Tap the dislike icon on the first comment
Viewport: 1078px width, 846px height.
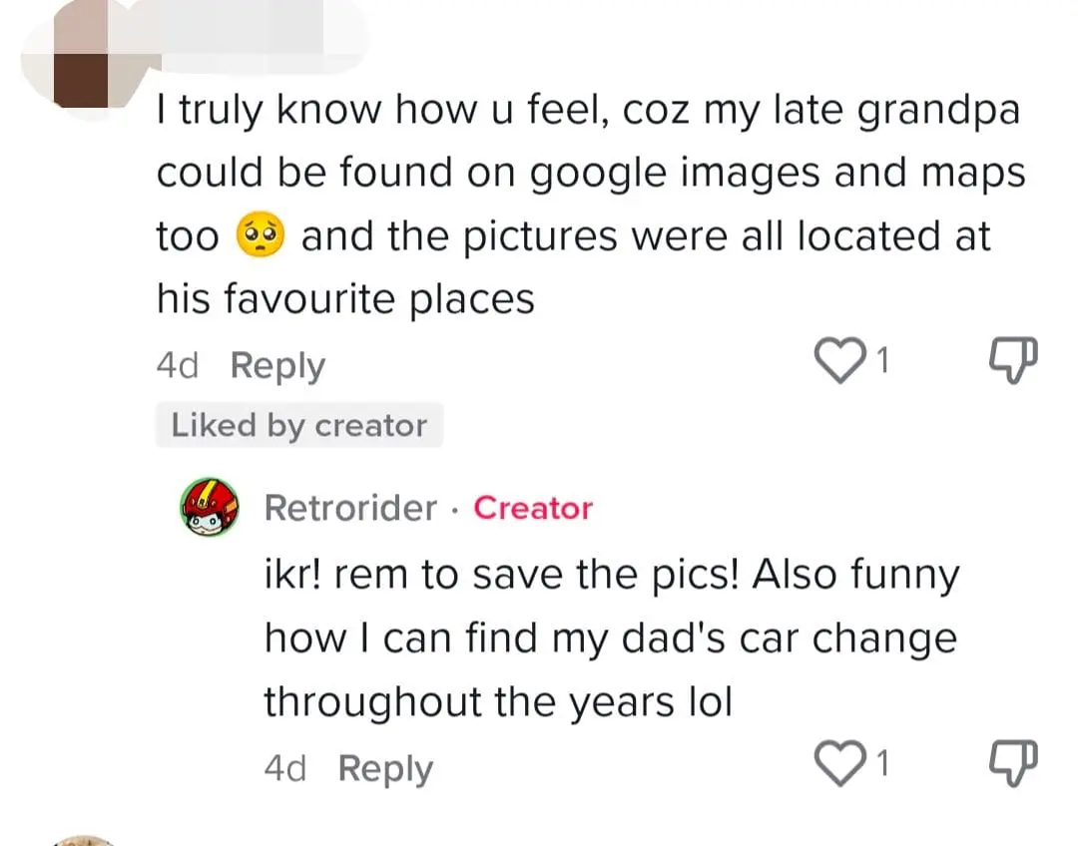coord(1011,361)
